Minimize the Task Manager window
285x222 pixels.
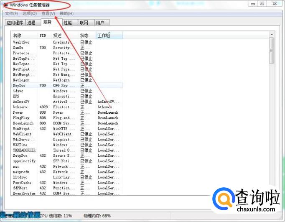click(x=253, y=4)
